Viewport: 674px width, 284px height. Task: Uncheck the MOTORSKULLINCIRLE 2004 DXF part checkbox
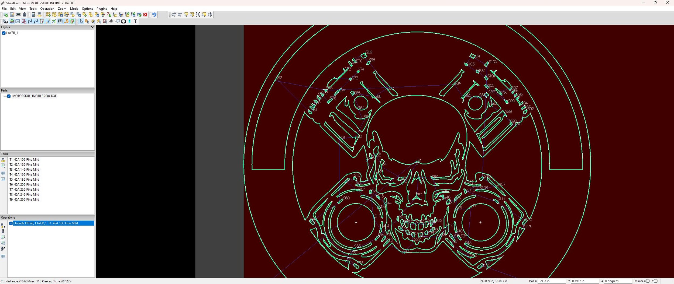9,96
